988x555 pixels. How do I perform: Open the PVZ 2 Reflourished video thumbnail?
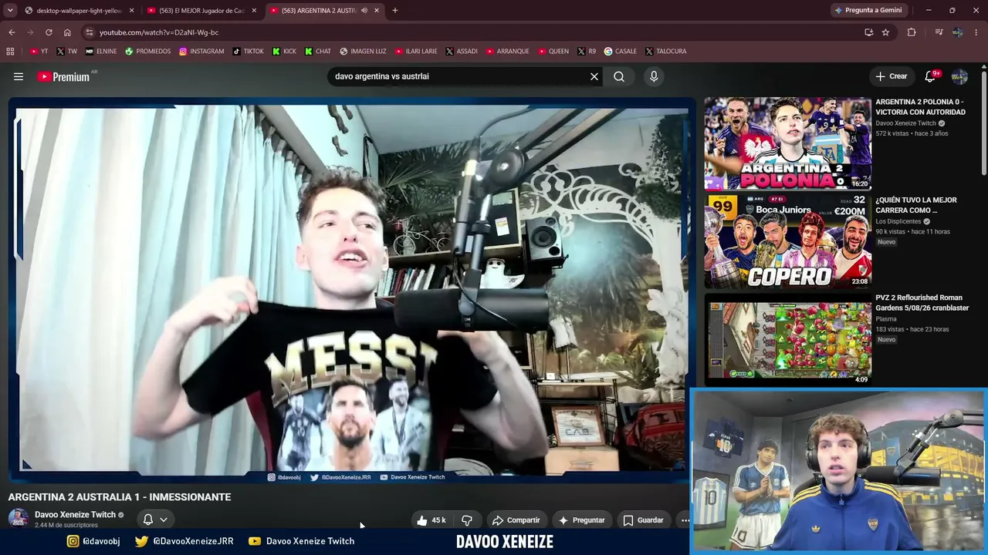point(787,339)
